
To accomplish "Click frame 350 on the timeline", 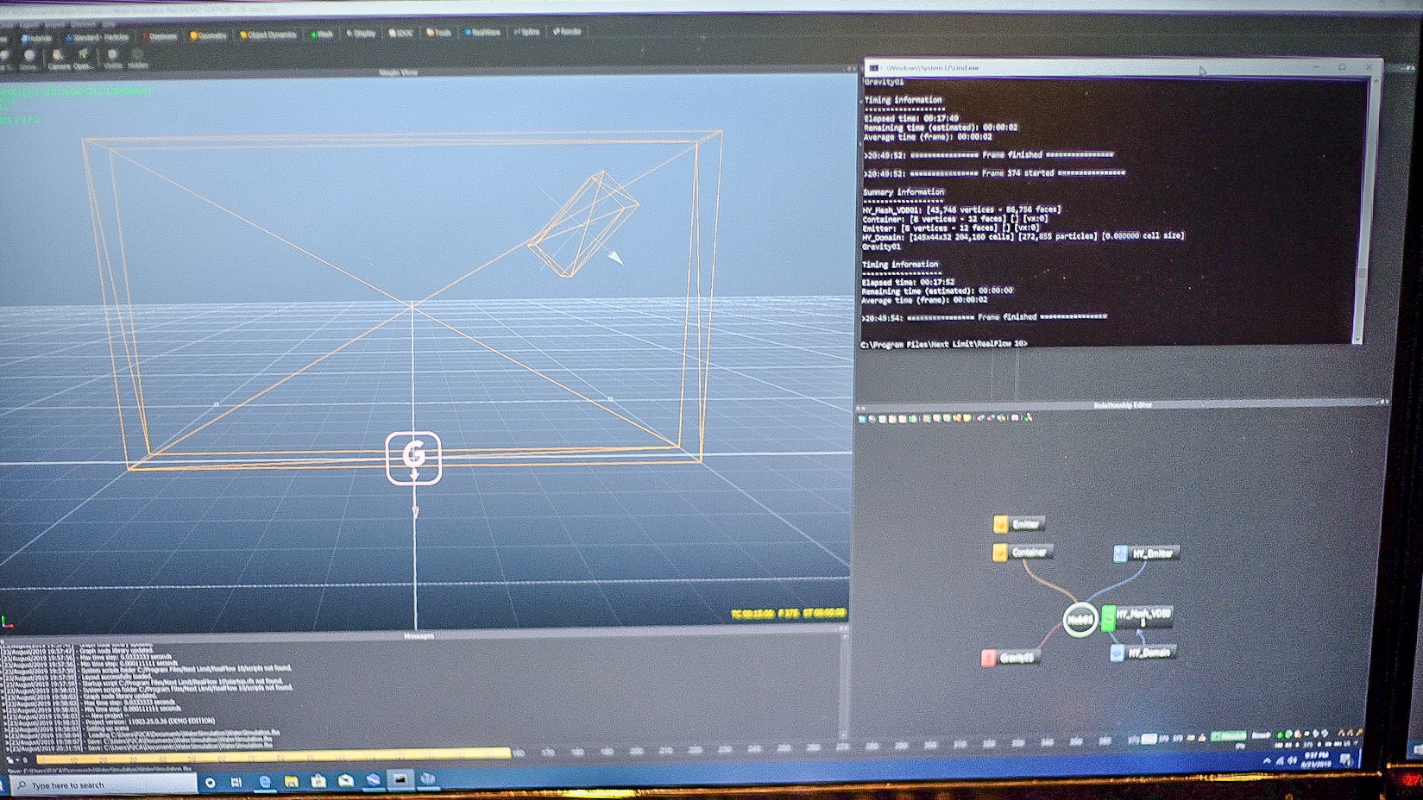I will (1075, 741).
